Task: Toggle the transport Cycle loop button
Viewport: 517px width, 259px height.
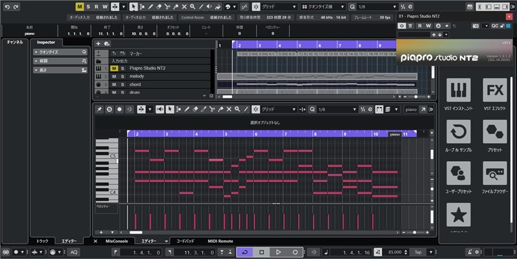Action: click(x=245, y=252)
